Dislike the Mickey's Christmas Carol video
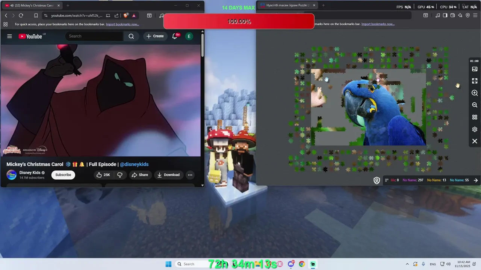This screenshot has width=481, height=270. [x=120, y=175]
